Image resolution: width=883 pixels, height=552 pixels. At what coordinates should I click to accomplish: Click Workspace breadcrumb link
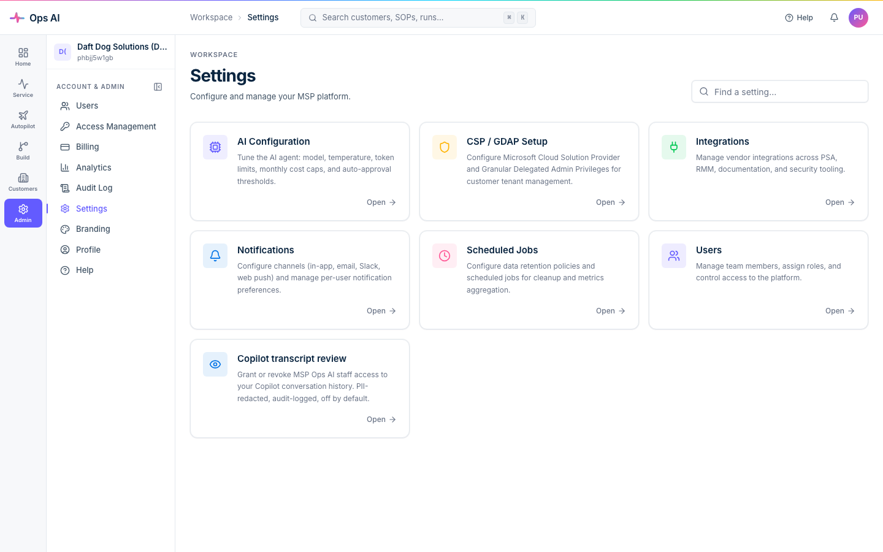211,18
